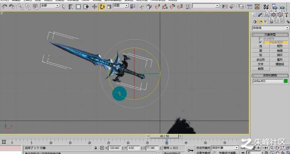This screenshot has height=154, width=290.
Task: Enable the 自动栅格 checkbox
Action: click(x=260, y=39)
